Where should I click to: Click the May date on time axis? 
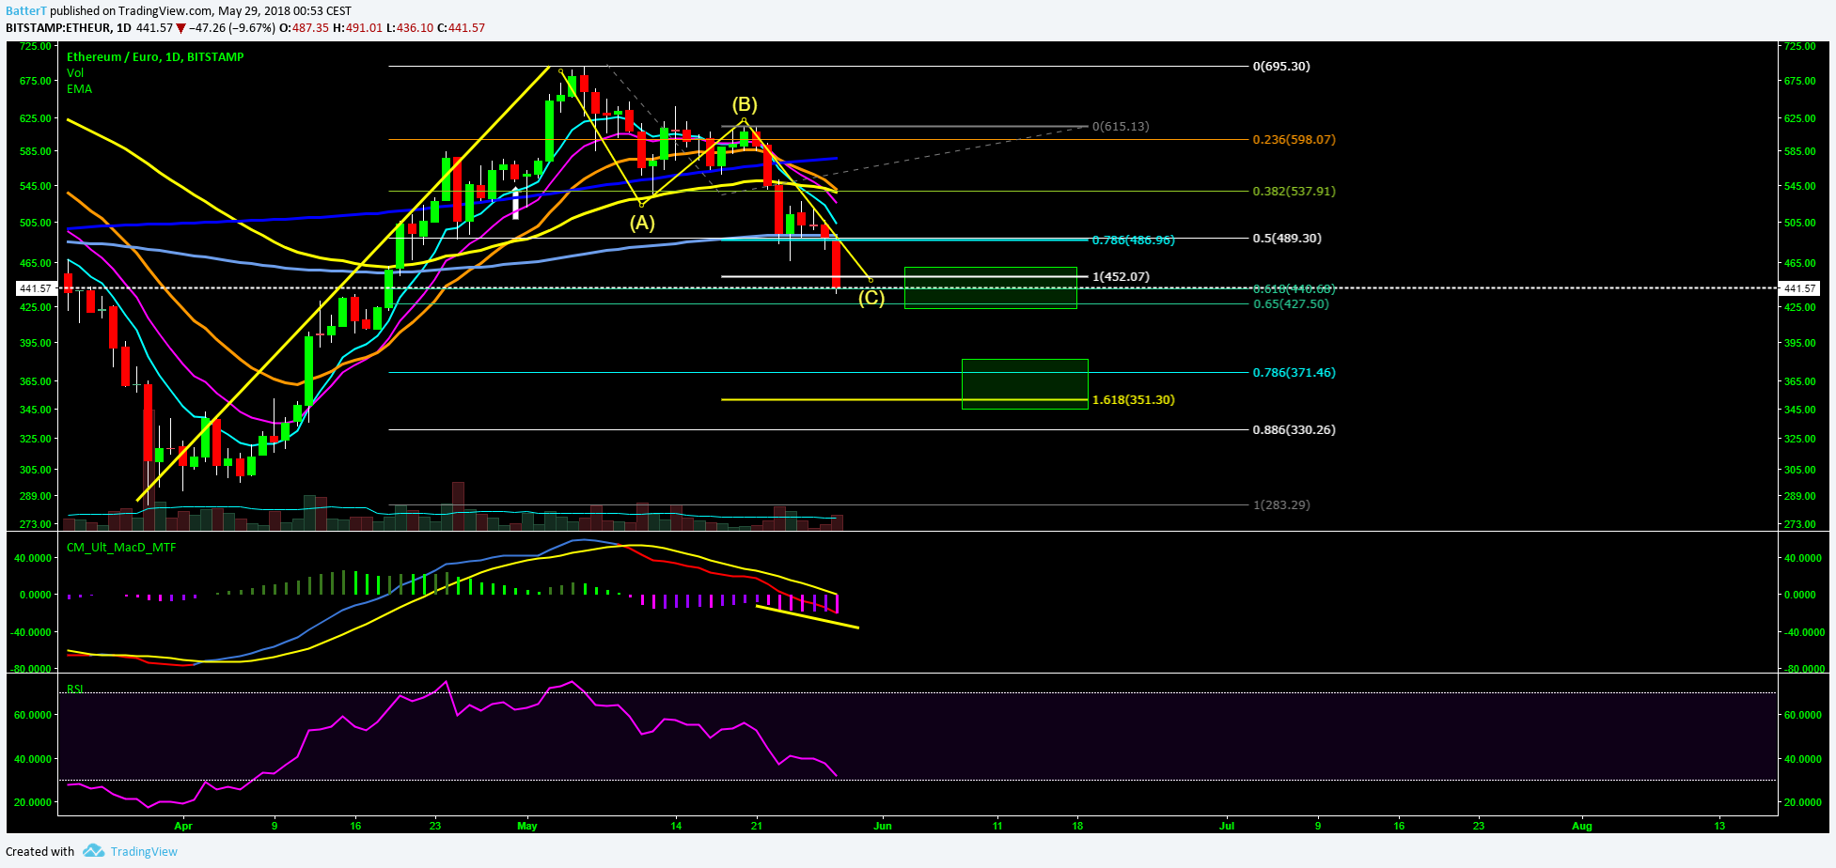coord(527,827)
